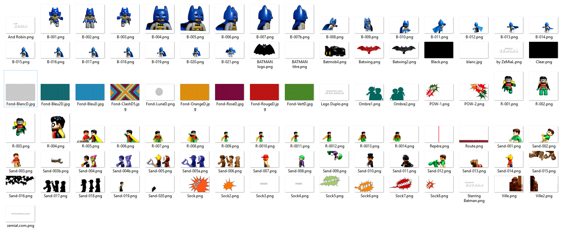The image size is (562, 231).
Task: Select the orange Sock6.png BIFF burst
Action: pos(369,184)
